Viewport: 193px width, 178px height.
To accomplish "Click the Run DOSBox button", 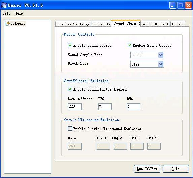I will coord(147,169).
